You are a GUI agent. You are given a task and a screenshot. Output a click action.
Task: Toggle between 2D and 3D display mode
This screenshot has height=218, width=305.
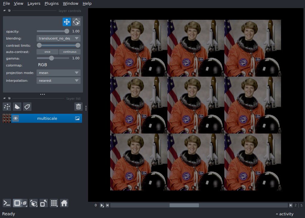tap(20, 203)
